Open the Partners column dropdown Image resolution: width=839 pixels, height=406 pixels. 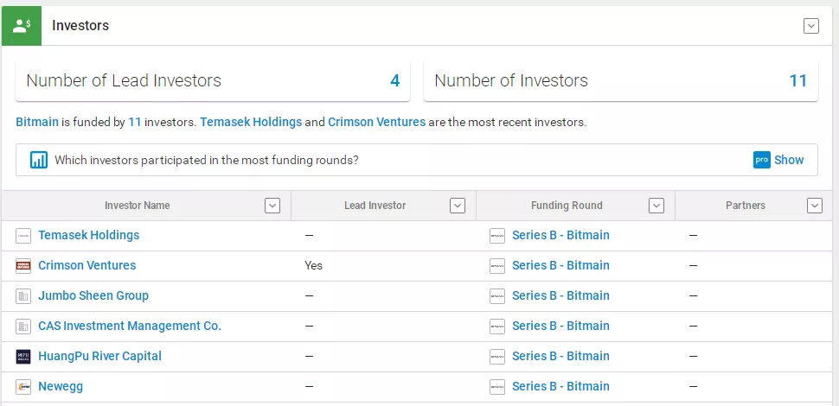pos(814,206)
